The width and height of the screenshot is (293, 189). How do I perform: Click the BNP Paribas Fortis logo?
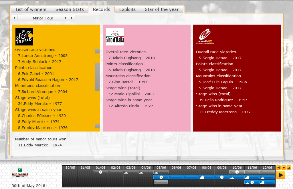[x=20, y=173]
